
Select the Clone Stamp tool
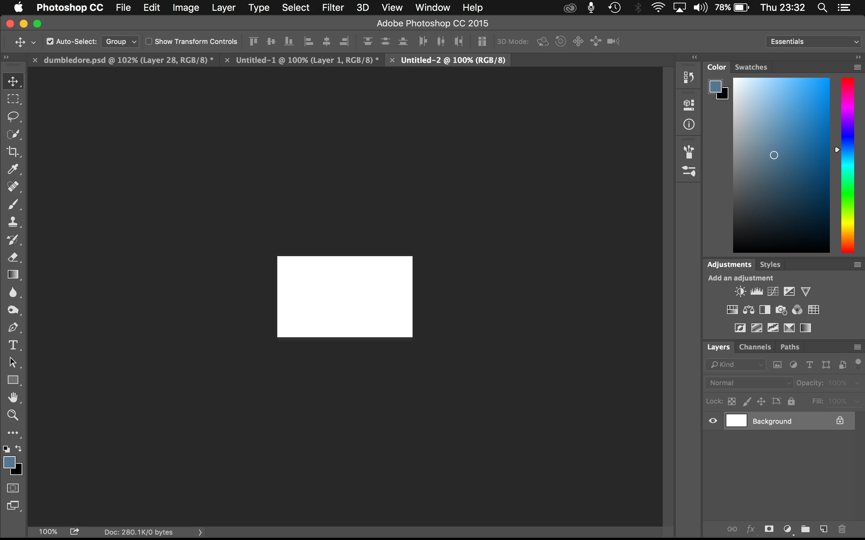pos(13,221)
